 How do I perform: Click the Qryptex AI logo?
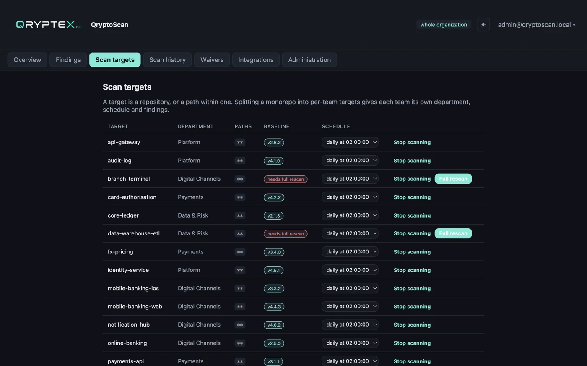point(48,25)
